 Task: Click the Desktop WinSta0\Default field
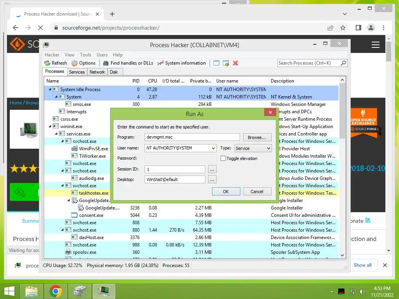[x=175, y=179]
